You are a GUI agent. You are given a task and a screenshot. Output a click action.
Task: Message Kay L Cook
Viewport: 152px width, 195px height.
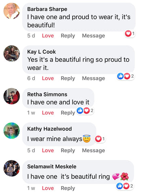click(94, 78)
